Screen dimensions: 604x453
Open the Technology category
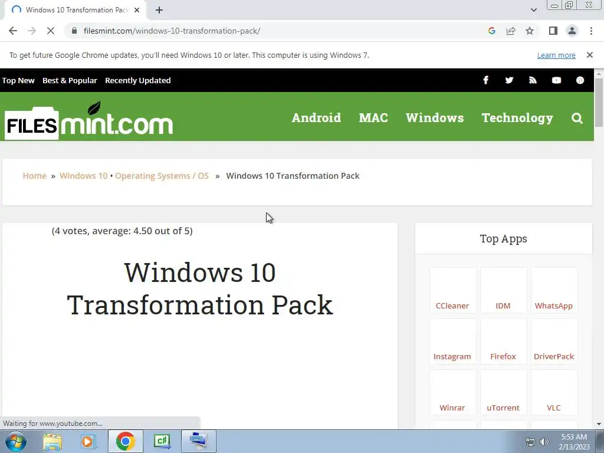point(517,118)
